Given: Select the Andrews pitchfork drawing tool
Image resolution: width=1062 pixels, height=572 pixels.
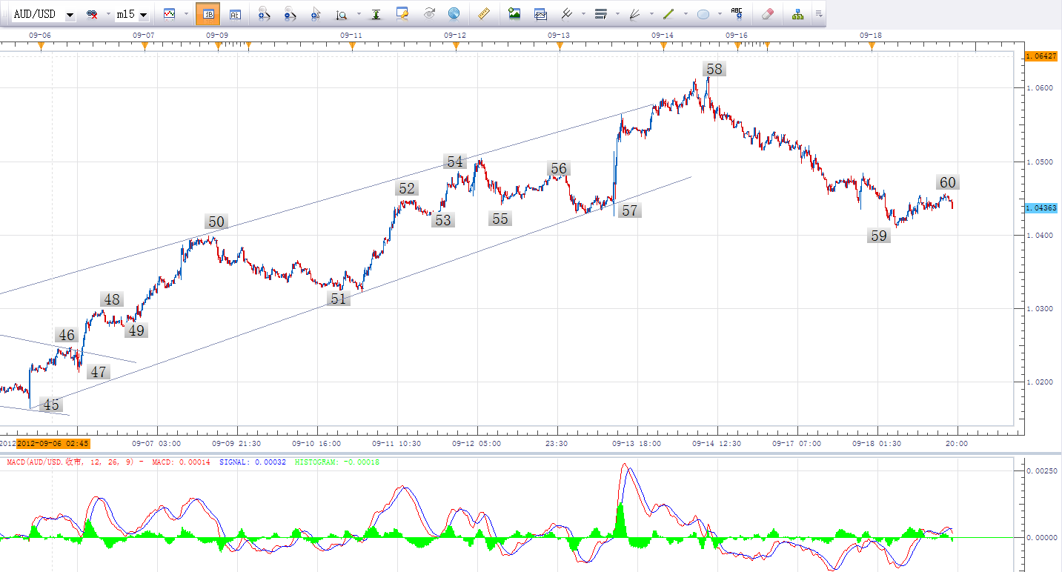Looking at the screenshot, I should [566, 14].
